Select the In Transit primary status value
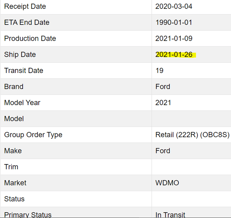 point(170,215)
